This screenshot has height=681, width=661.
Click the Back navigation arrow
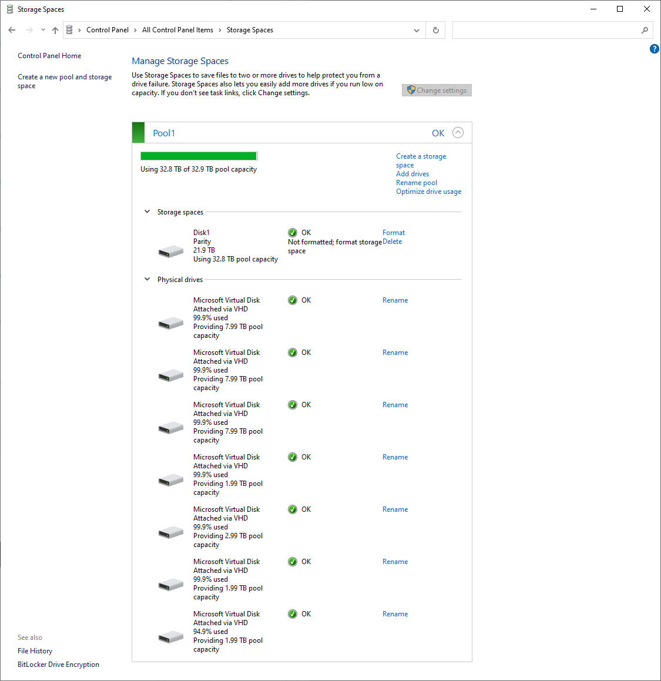tap(12, 30)
